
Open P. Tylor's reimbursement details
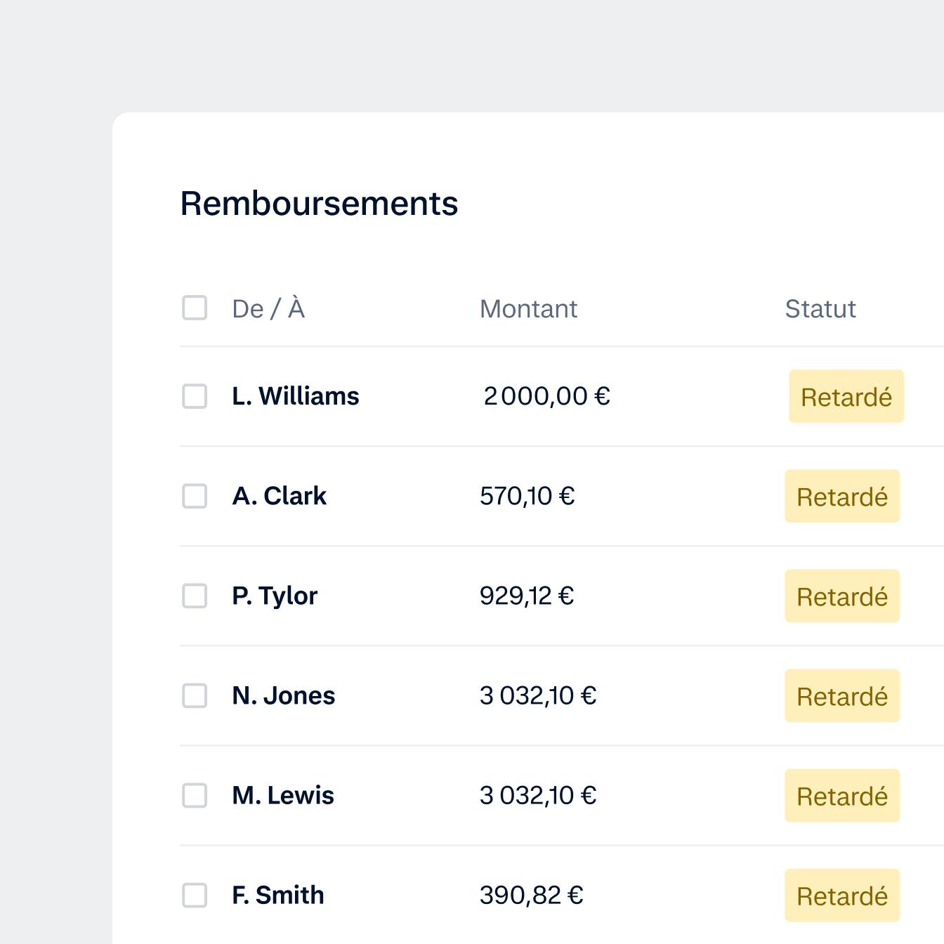click(x=275, y=596)
